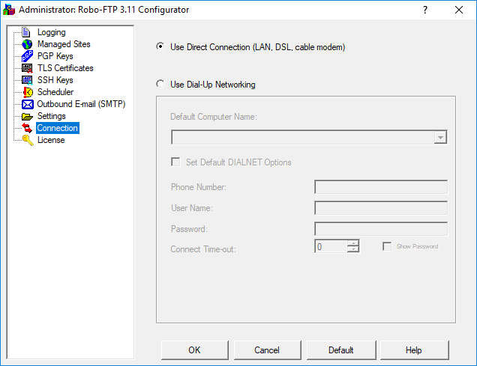Click the PGP Keys icon
The height and width of the screenshot is (366, 477).
click(28, 56)
